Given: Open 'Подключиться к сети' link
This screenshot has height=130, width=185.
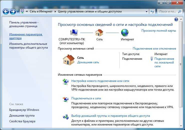Looking at the screenshot, I should pos(86,98).
